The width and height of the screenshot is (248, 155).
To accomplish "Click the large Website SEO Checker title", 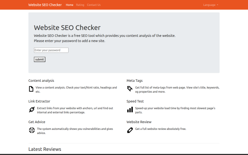I will pos(67,28).
